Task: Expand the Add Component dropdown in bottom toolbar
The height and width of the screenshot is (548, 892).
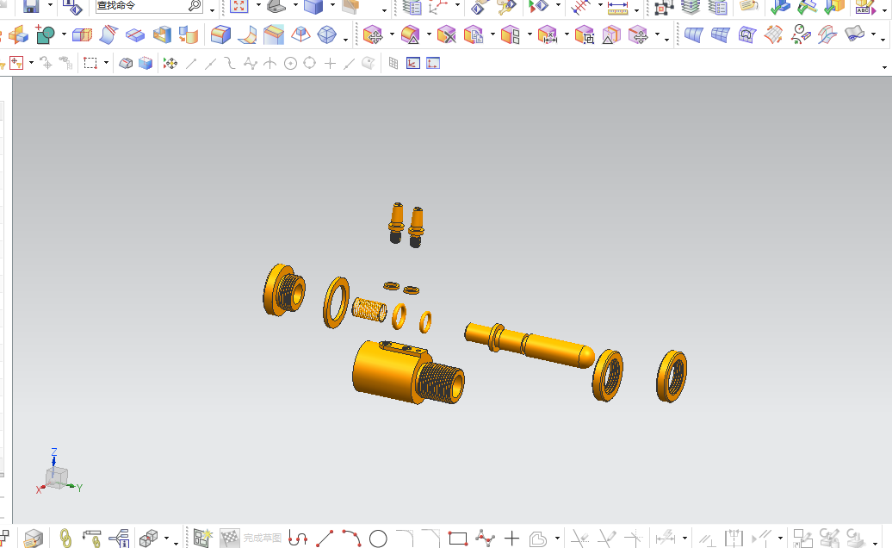Action: pyautogui.click(x=167, y=538)
